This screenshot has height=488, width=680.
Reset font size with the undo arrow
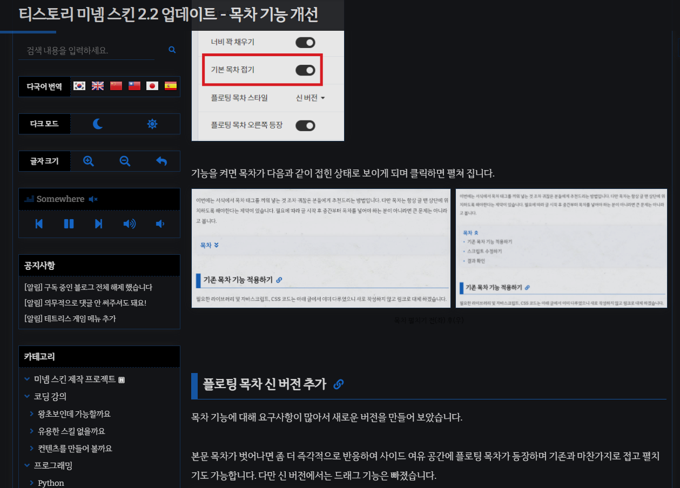tap(161, 161)
